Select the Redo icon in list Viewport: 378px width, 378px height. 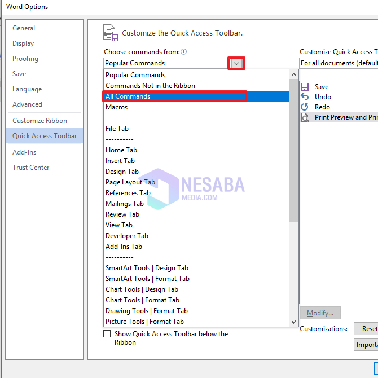(305, 107)
